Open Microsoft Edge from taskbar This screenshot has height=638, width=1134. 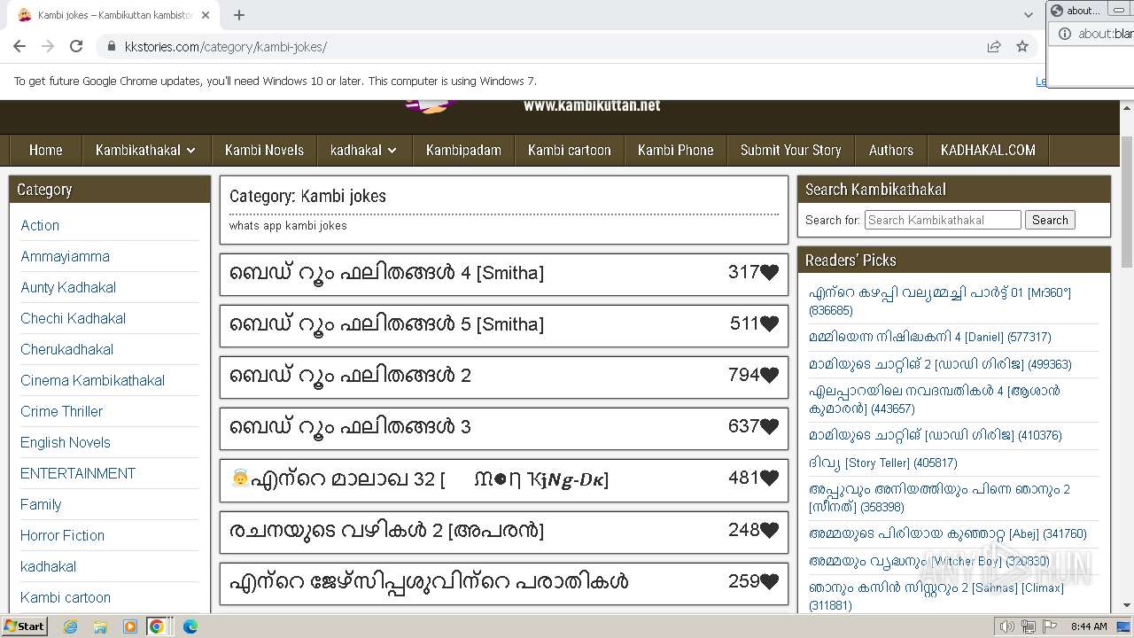coord(190,626)
